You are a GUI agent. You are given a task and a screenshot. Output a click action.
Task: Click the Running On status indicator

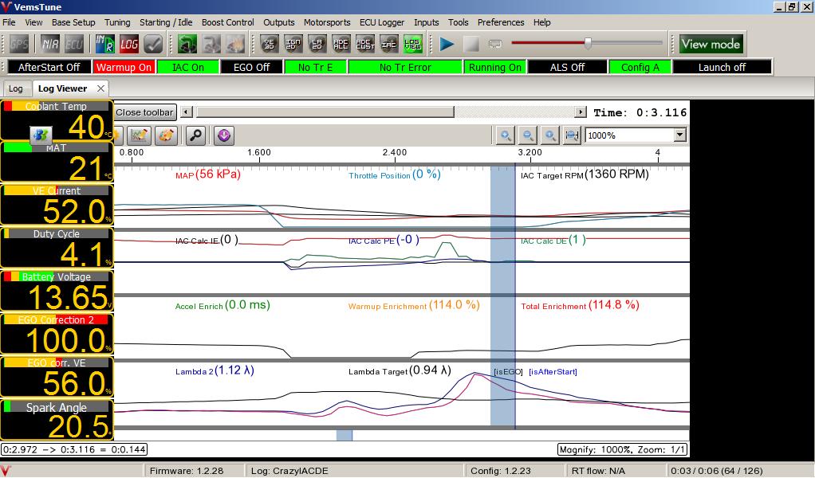[494, 67]
